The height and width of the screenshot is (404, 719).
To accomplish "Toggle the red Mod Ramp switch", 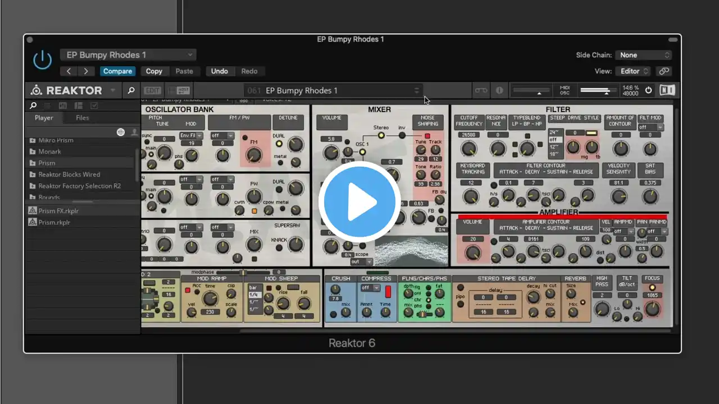I will click(x=188, y=290).
